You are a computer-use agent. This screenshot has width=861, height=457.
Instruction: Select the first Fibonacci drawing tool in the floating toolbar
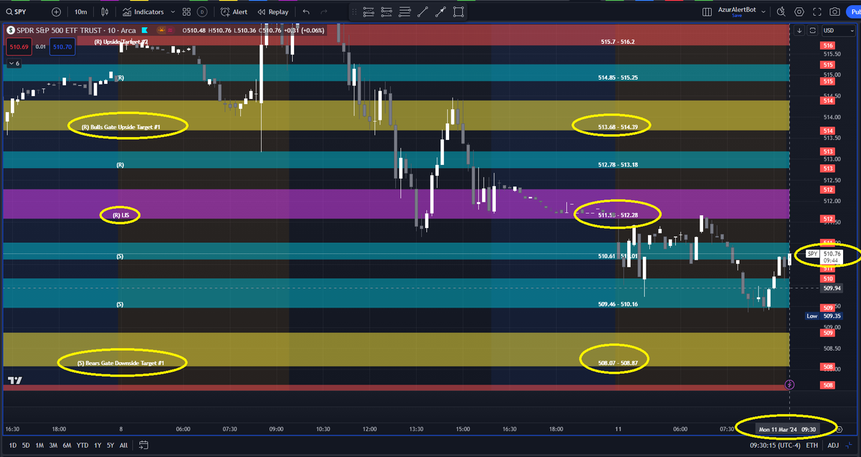point(370,11)
